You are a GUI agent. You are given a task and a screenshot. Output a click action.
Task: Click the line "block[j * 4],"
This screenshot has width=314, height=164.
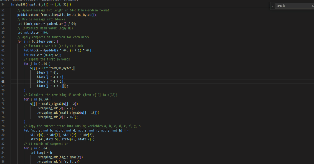click(48, 73)
